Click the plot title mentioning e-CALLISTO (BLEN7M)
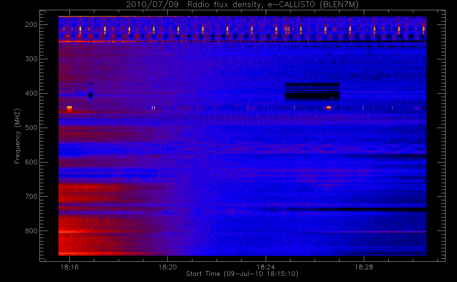Viewport: 457px width, 282px height. pos(242,5)
